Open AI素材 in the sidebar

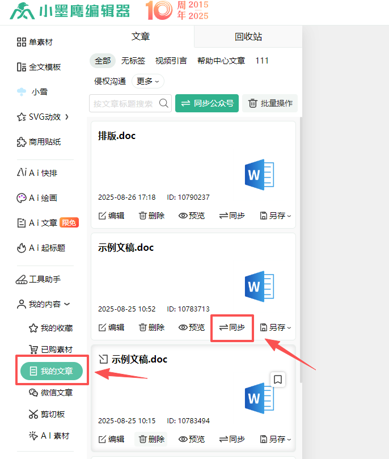click(x=49, y=436)
